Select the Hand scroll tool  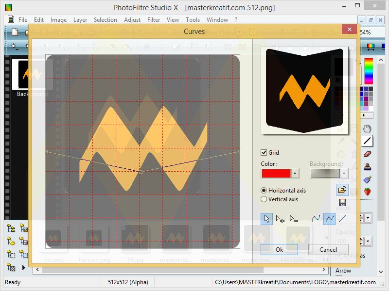(x=367, y=129)
